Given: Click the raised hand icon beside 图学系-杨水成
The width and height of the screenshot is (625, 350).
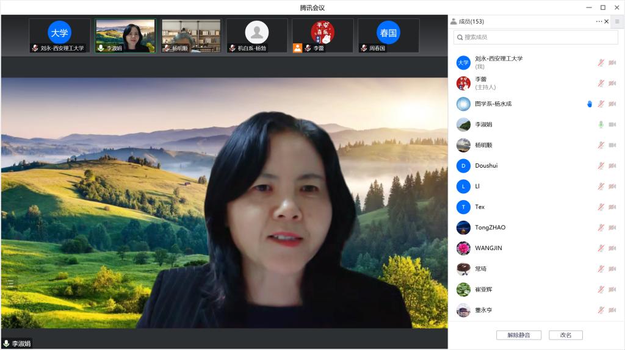Looking at the screenshot, I should (590, 104).
